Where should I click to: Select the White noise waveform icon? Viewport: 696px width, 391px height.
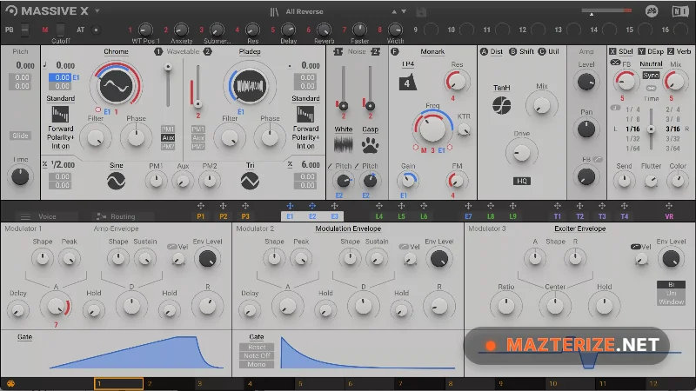point(343,144)
